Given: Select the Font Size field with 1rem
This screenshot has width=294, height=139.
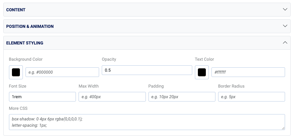Looking at the screenshot, I should (42, 97).
